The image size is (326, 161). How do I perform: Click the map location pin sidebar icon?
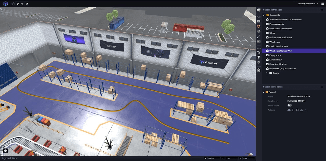pyautogui.click(x=259, y=70)
